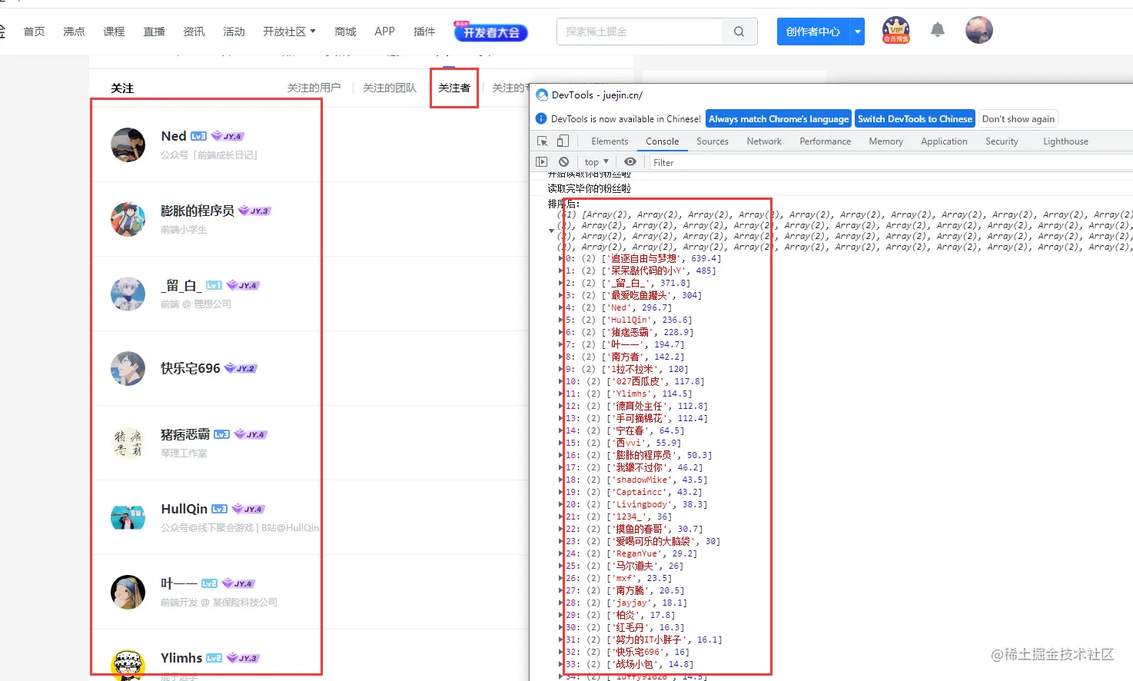This screenshot has height=681, width=1133.
Task: Click Don't show again
Action: [x=1018, y=118]
